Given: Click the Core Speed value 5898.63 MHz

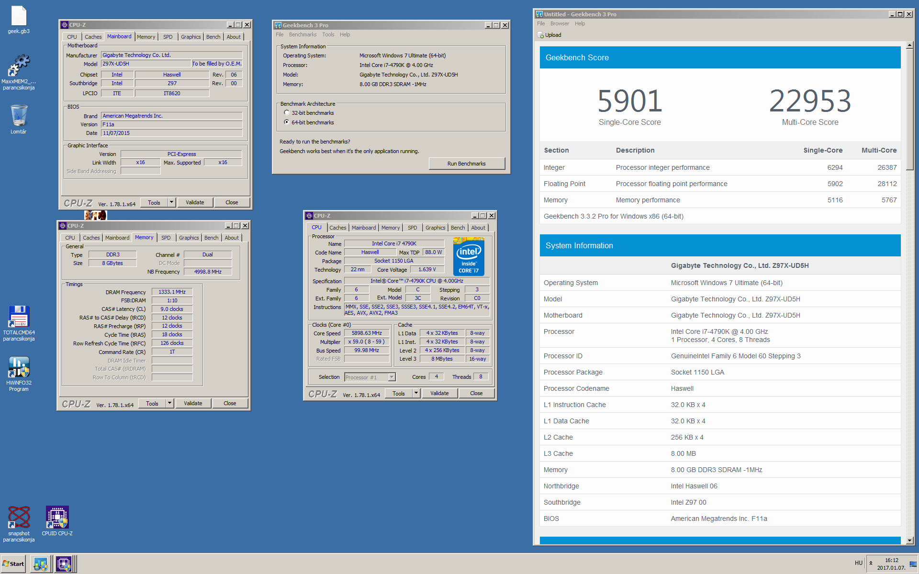Looking at the screenshot, I should pos(367,333).
